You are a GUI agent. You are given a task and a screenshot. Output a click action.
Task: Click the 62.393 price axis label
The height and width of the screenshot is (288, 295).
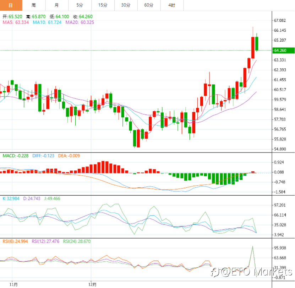(280, 70)
